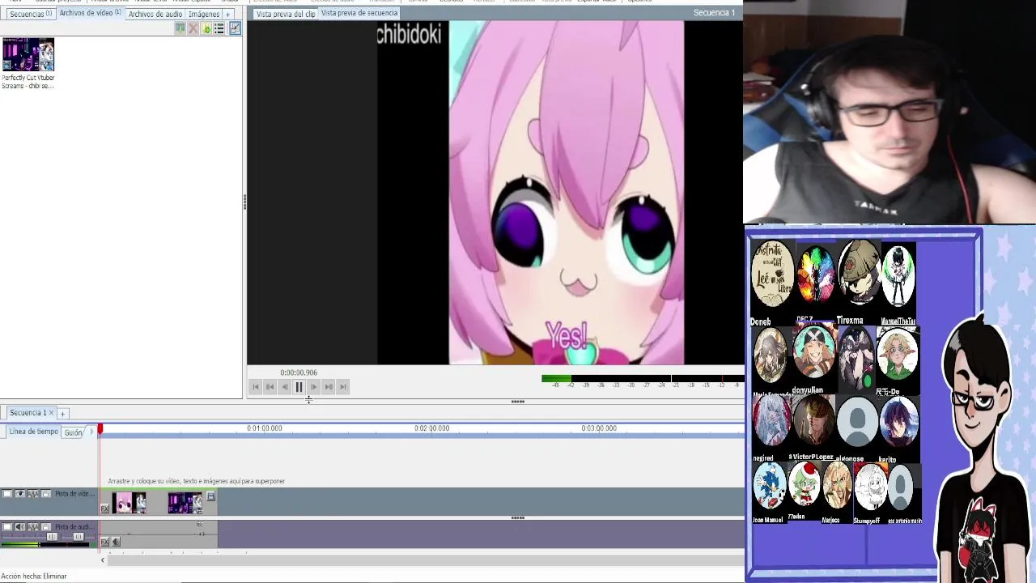Click the Pista de video track label
This screenshot has height=583, width=1036.
(75, 494)
